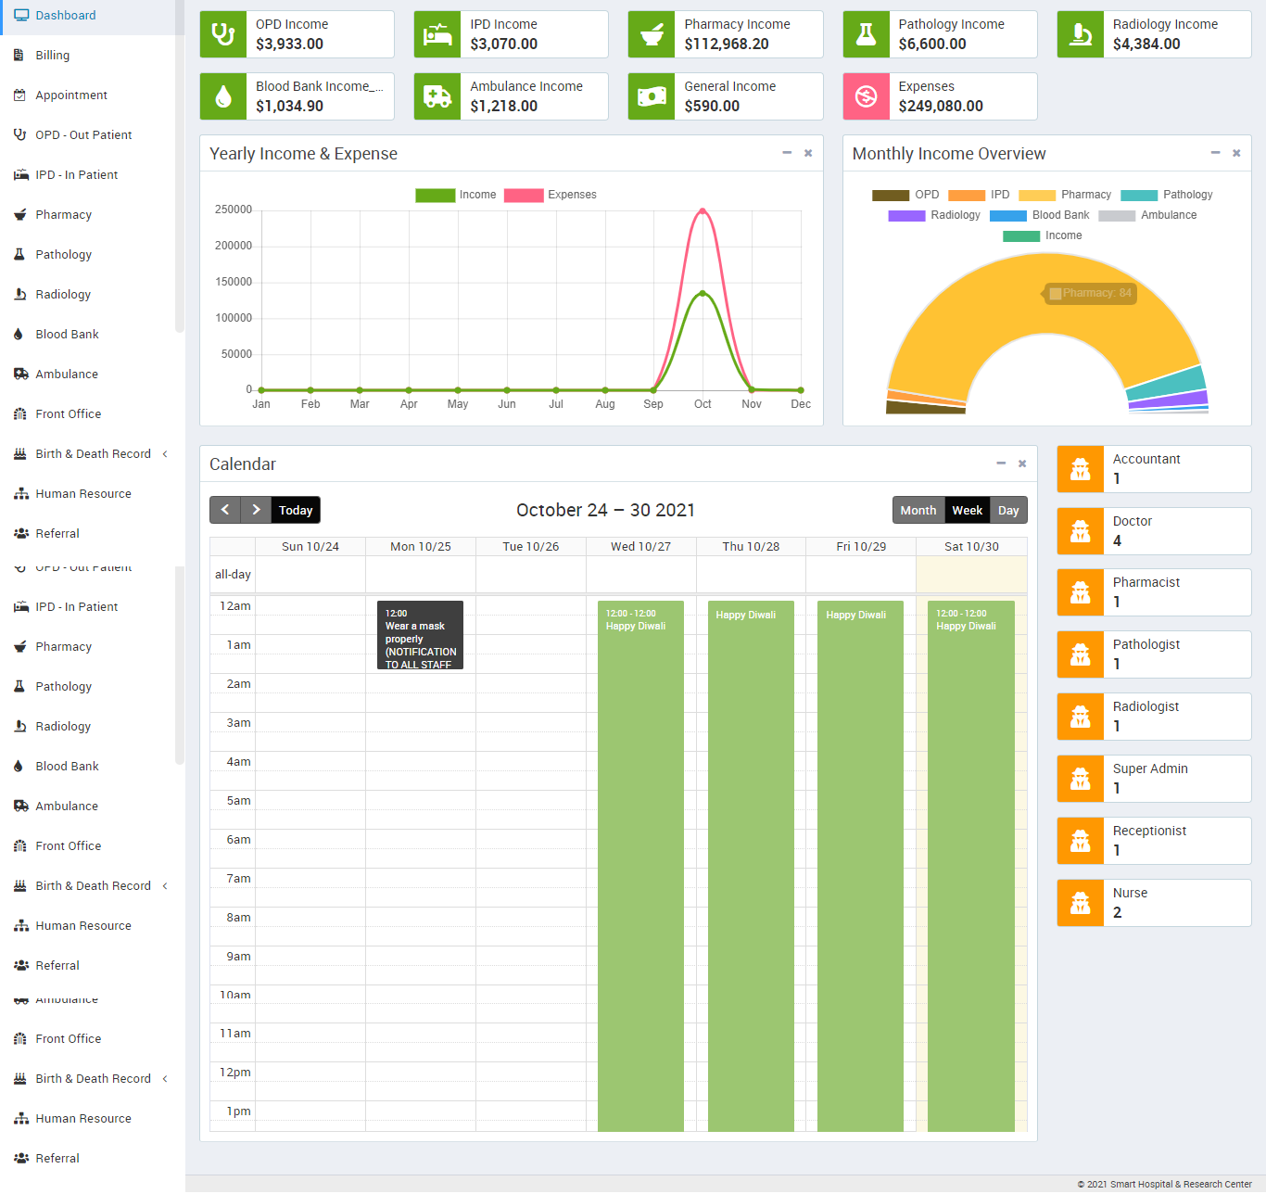Collapse the Yearly Income & Expense panel

[x=787, y=153]
